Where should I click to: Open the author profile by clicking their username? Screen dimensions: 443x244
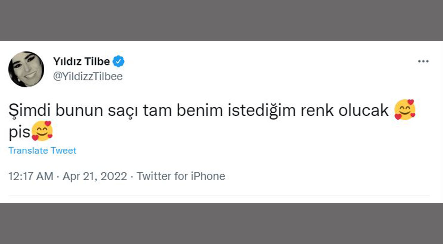(88, 76)
